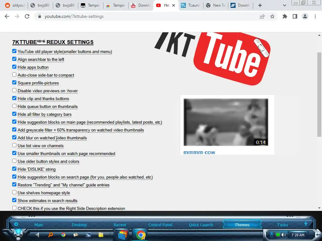Toggle the Chrome side panel icon
Screen dimensions: 322x241
[295, 16]
